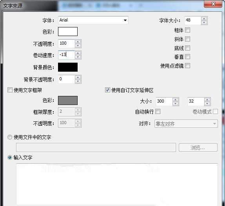The width and height of the screenshot is (225, 206).
Task: Open the 字体 font dropdown showing Arial
Action: pyautogui.click(x=93, y=20)
